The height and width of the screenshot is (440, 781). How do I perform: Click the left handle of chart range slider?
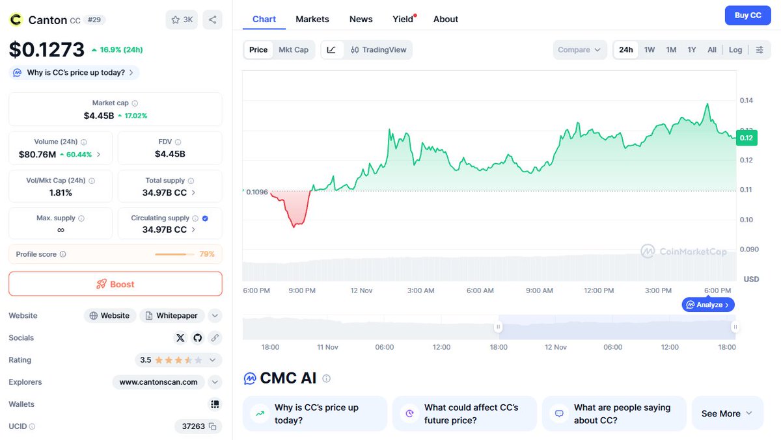pos(498,327)
